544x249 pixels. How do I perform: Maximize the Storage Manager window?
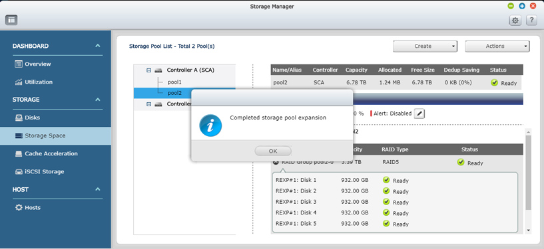pos(522,6)
